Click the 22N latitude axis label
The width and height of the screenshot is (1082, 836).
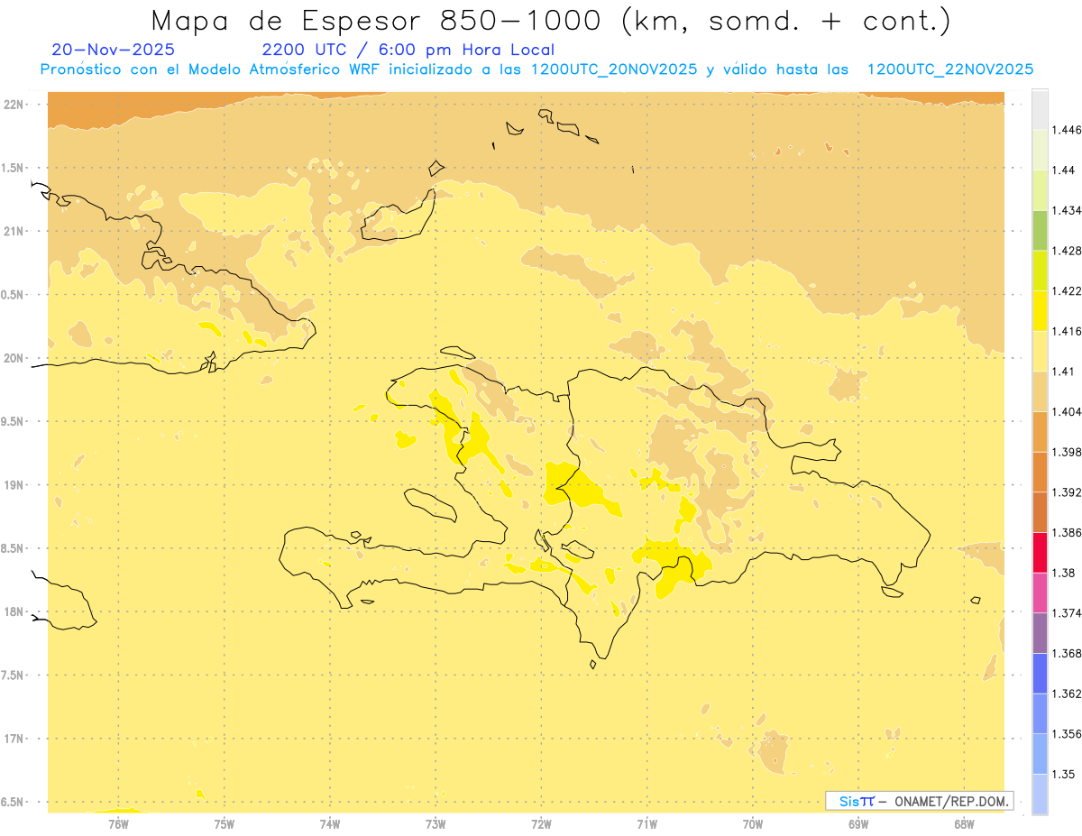[x=14, y=105]
